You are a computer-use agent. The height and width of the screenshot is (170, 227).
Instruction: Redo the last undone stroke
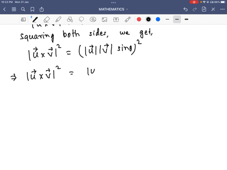(195, 9)
